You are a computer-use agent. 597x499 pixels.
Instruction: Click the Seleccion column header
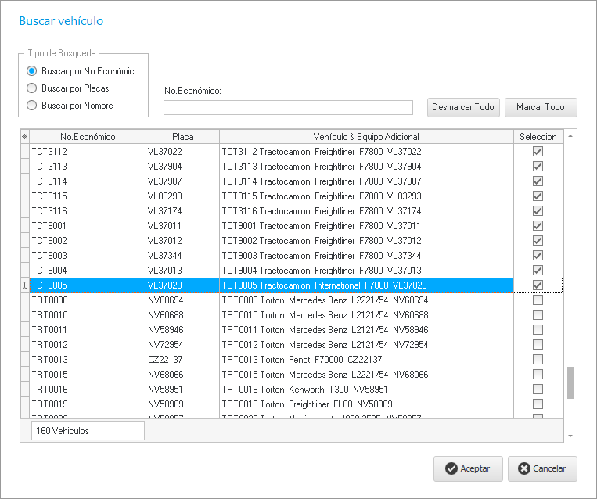[538, 137]
